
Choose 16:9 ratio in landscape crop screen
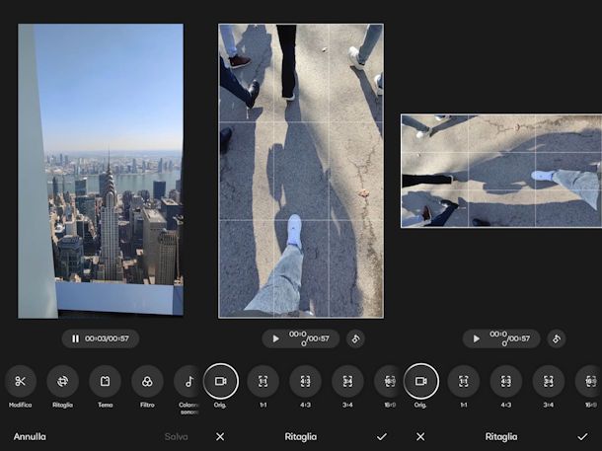(x=589, y=381)
